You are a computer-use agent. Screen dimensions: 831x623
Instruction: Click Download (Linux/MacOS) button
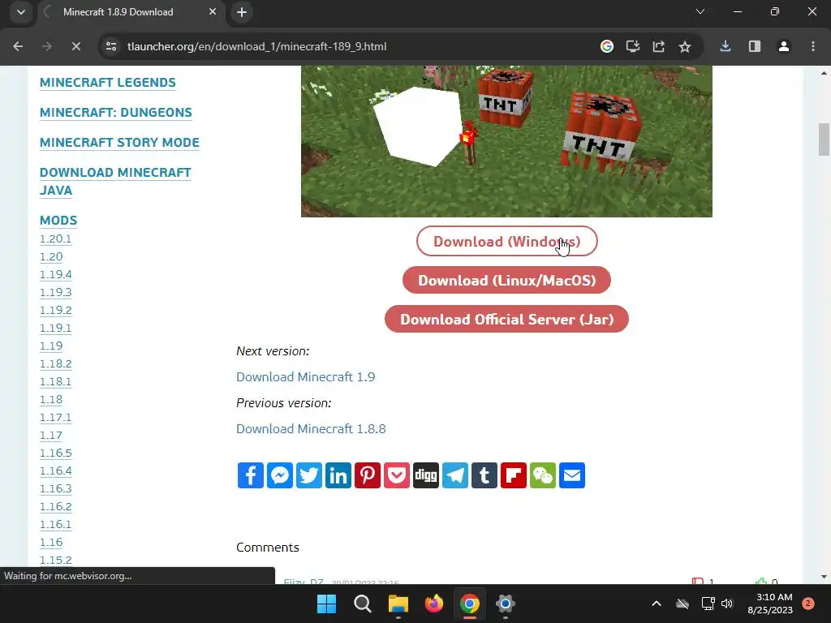(x=506, y=280)
